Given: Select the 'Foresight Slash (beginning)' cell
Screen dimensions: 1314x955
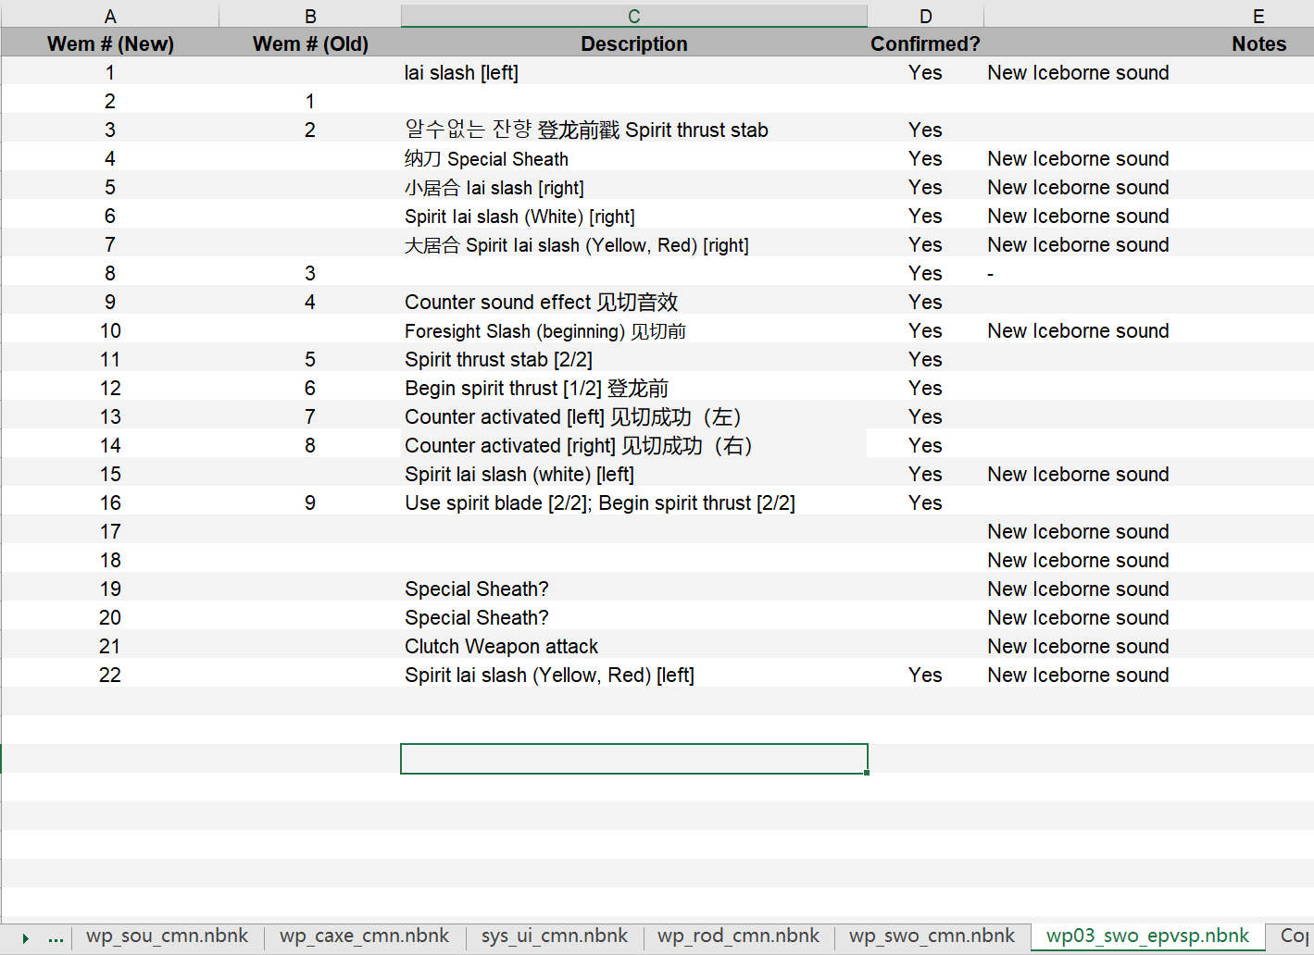Looking at the screenshot, I should tap(633, 330).
